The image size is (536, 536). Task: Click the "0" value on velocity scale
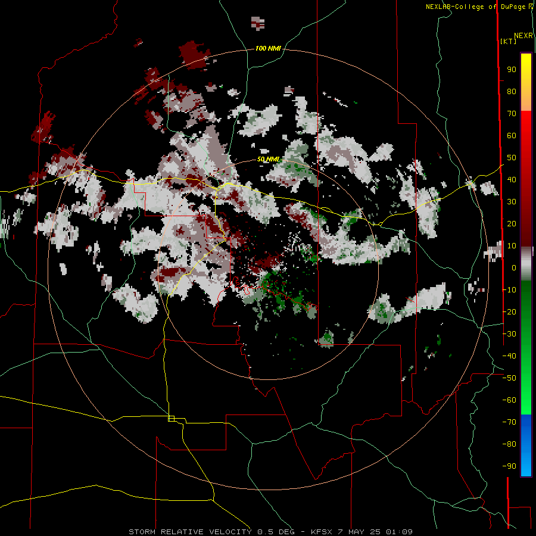(514, 268)
